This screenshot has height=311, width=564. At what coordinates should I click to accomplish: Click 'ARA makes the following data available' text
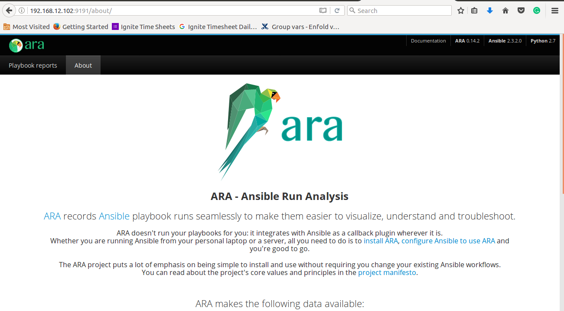click(280, 304)
